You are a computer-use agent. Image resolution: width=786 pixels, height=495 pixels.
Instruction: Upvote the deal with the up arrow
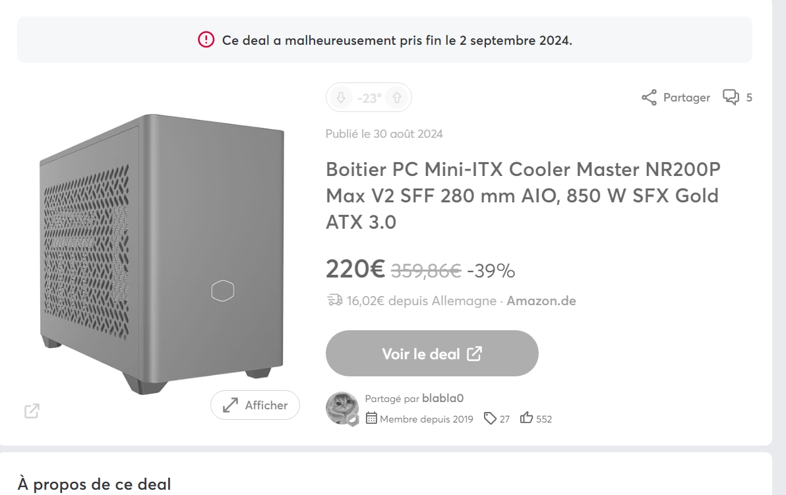(x=397, y=98)
